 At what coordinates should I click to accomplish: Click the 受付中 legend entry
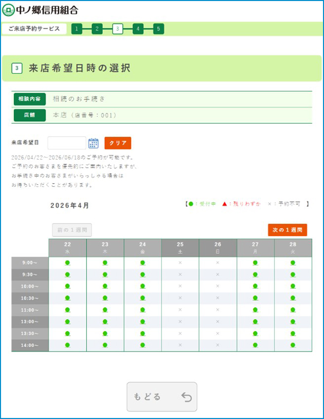click(x=202, y=204)
